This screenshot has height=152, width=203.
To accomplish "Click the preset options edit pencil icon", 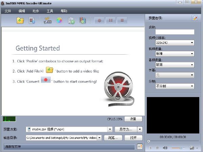I will click(195, 18).
